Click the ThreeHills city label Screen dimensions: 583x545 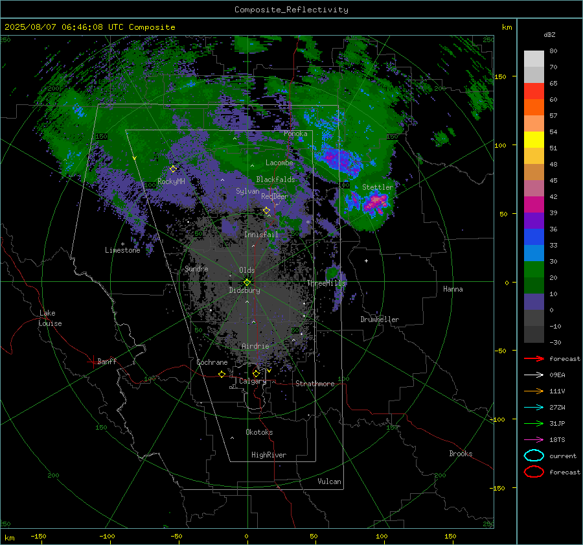point(326,283)
